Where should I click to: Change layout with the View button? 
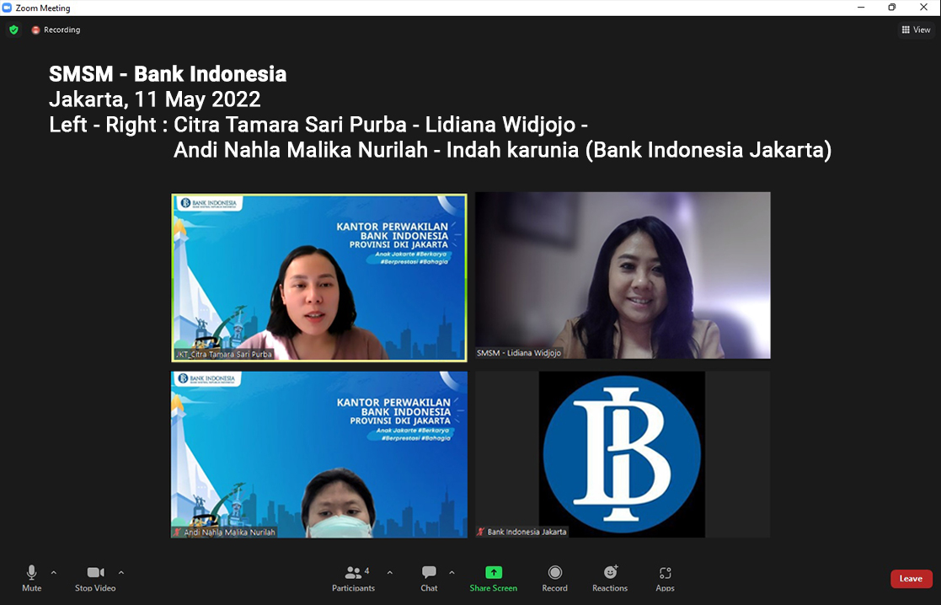(x=916, y=29)
